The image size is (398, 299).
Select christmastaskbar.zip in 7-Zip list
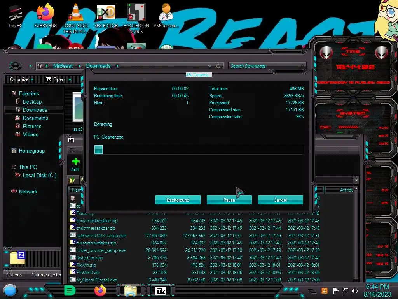coord(96,228)
